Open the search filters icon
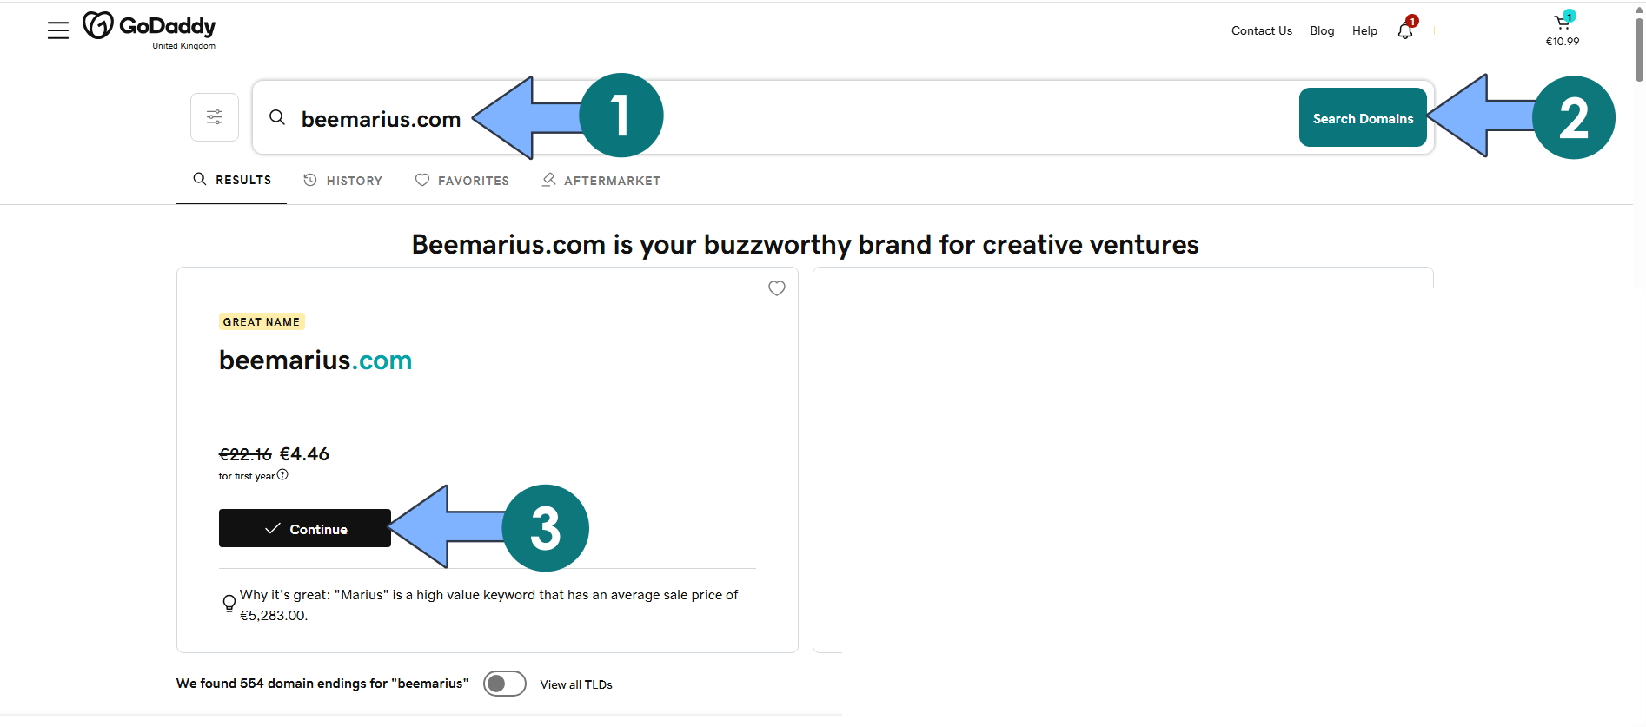Viewport: 1646px width, 727px height. 215,117
